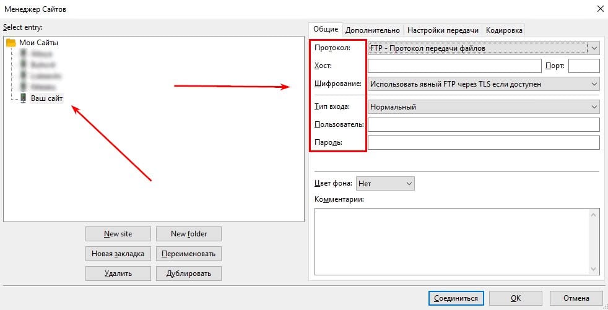The height and width of the screenshot is (310, 608).
Task: Open the 'Дополнительно' tab
Action: [373, 30]
